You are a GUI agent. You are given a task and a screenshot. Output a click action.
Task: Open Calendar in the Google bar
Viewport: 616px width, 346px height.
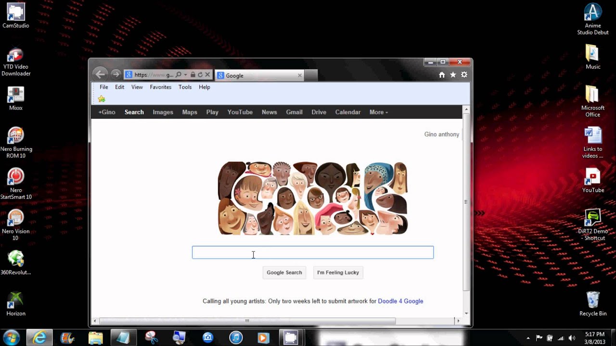(x=347, y=112)
